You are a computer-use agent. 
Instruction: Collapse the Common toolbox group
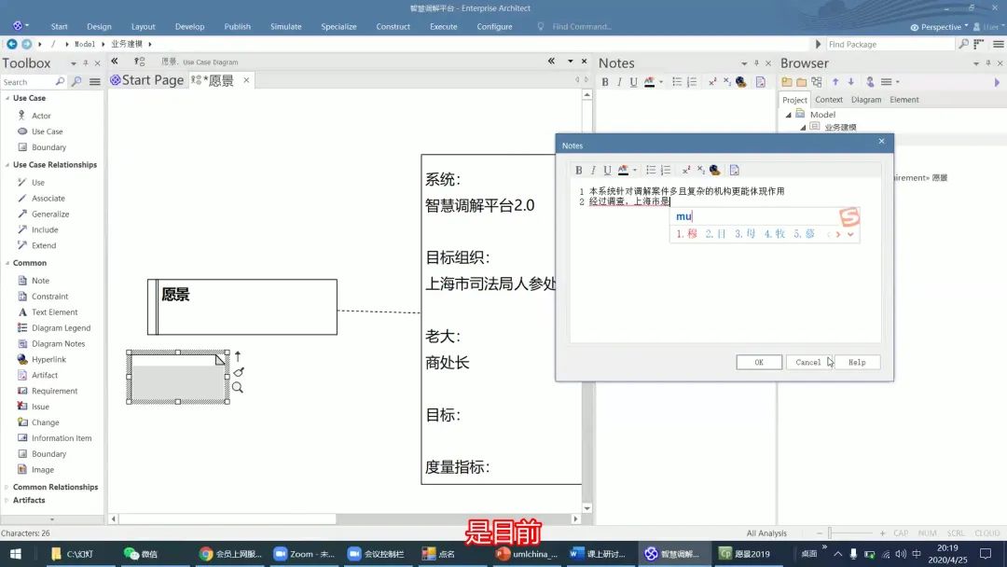(7, 263)
